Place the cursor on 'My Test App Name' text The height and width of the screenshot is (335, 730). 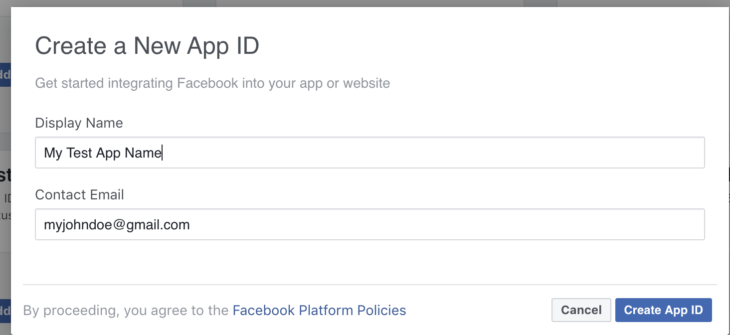tap(103, 153)
